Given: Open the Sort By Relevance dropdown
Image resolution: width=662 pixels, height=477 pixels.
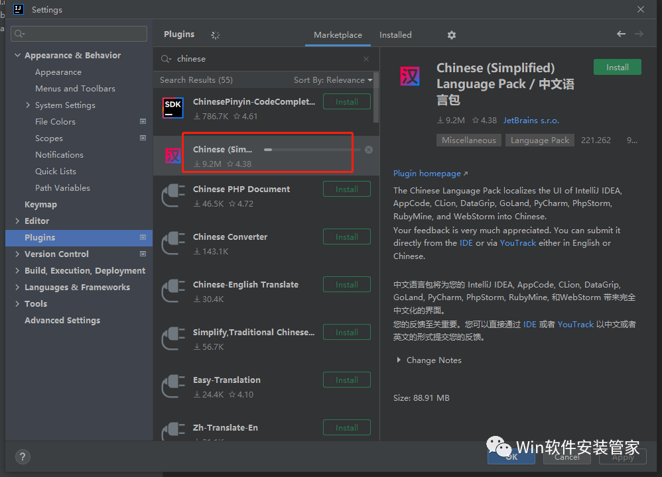Looking at the screenshot, I should (x=333, y=80).
